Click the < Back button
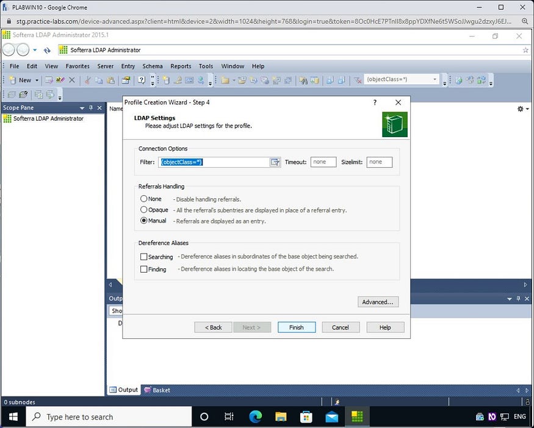The height and width of the screenshot is (428, 534). (213, 327)
